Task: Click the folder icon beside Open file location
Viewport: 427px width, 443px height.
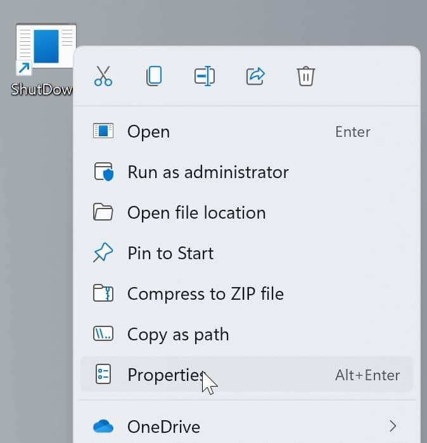Action: click(103, 213)
